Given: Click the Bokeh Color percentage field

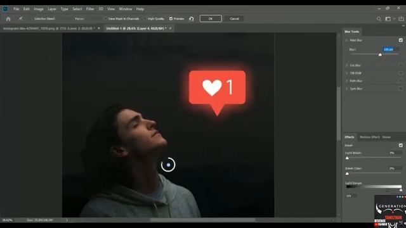Looking at the screenshot, I should tap(395, 168).
